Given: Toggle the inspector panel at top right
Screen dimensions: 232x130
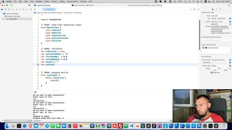Looking at the screenshot, I should (229, 5).
